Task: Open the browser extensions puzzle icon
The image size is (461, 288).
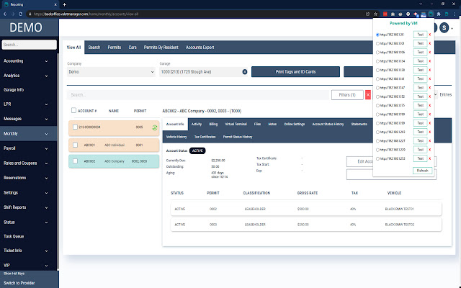Action: point(439,14)
